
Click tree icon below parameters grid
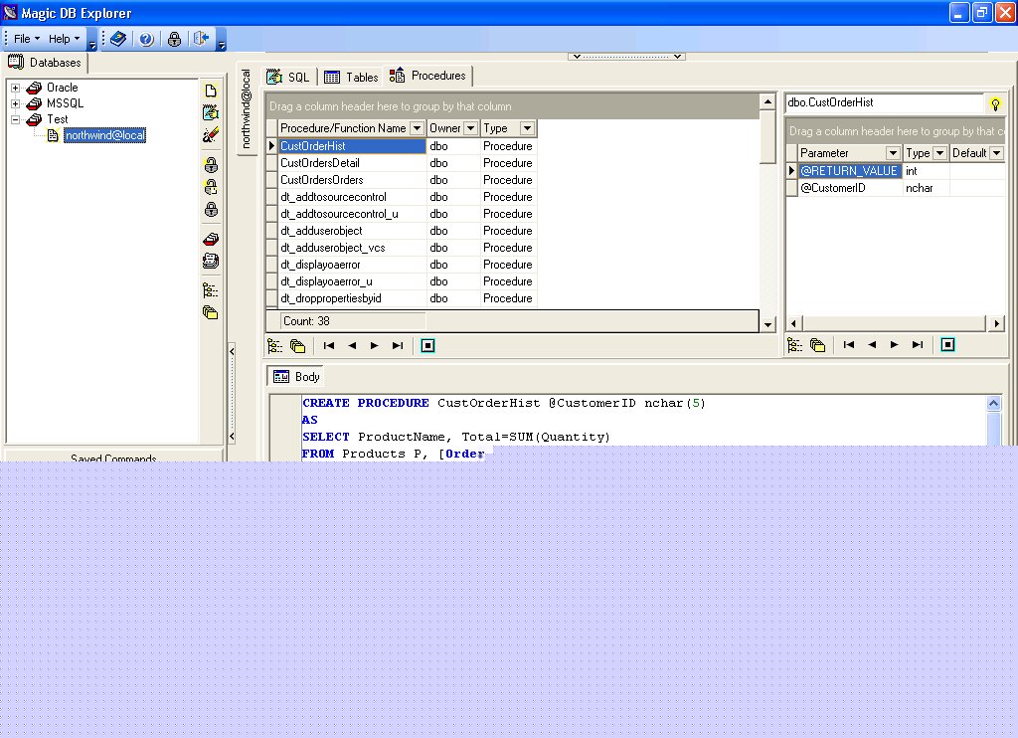coord(795,345)
